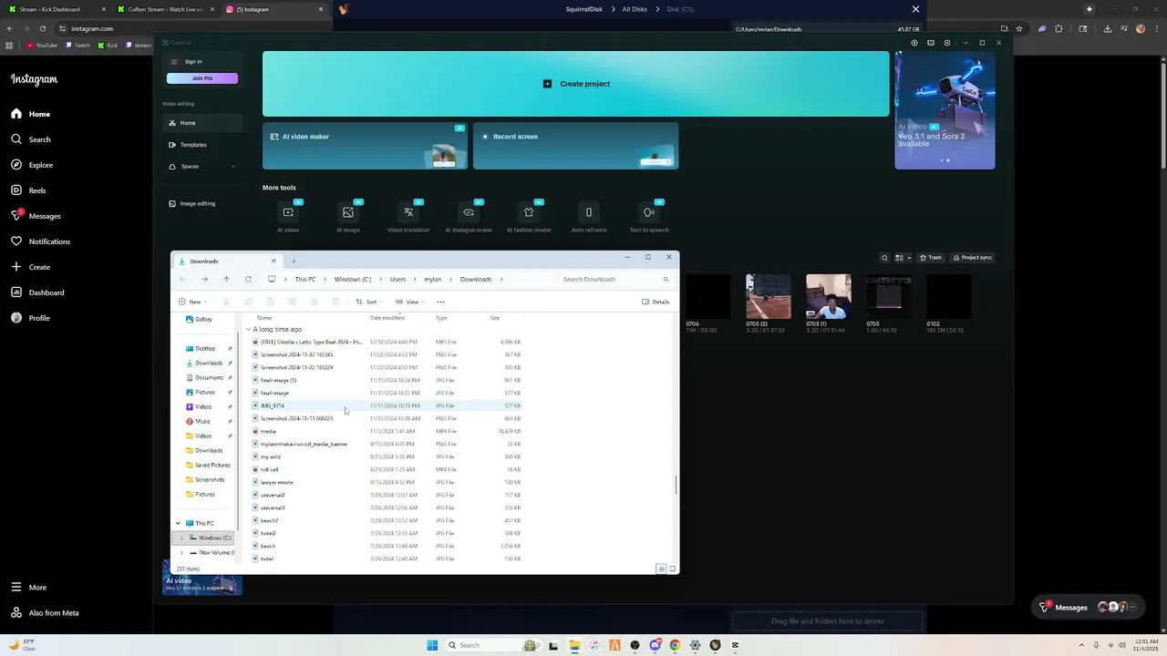Click the Join Pro button

pyautogui.click(x=202, y=78)
